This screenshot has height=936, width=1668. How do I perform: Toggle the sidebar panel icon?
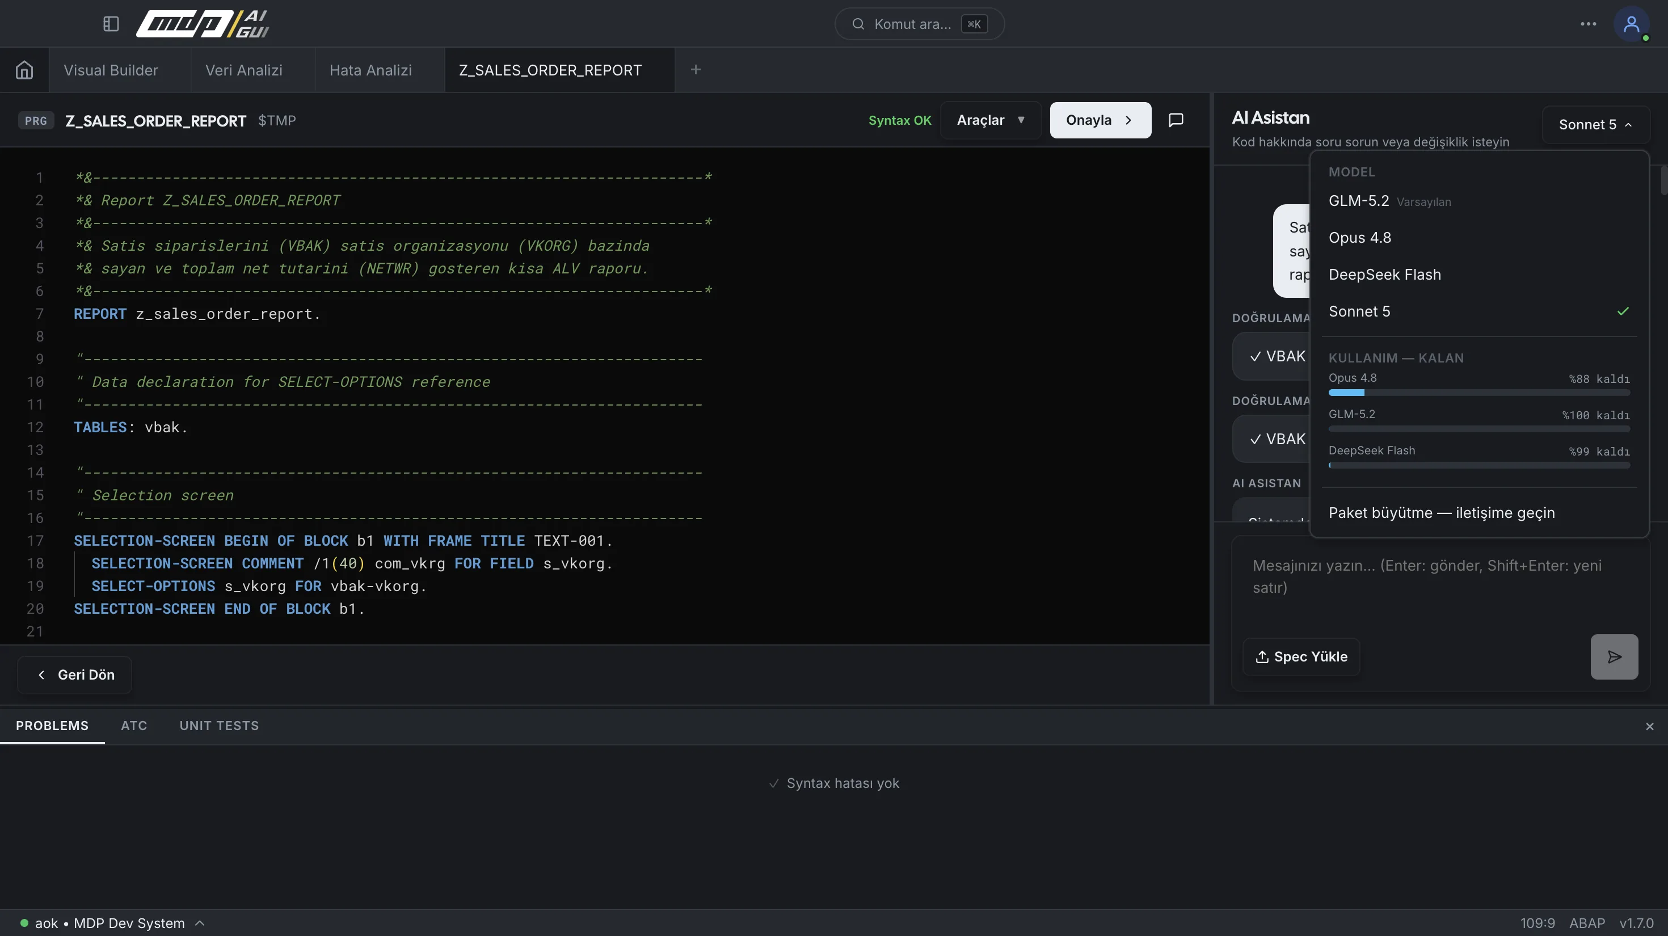coord(111,24)
